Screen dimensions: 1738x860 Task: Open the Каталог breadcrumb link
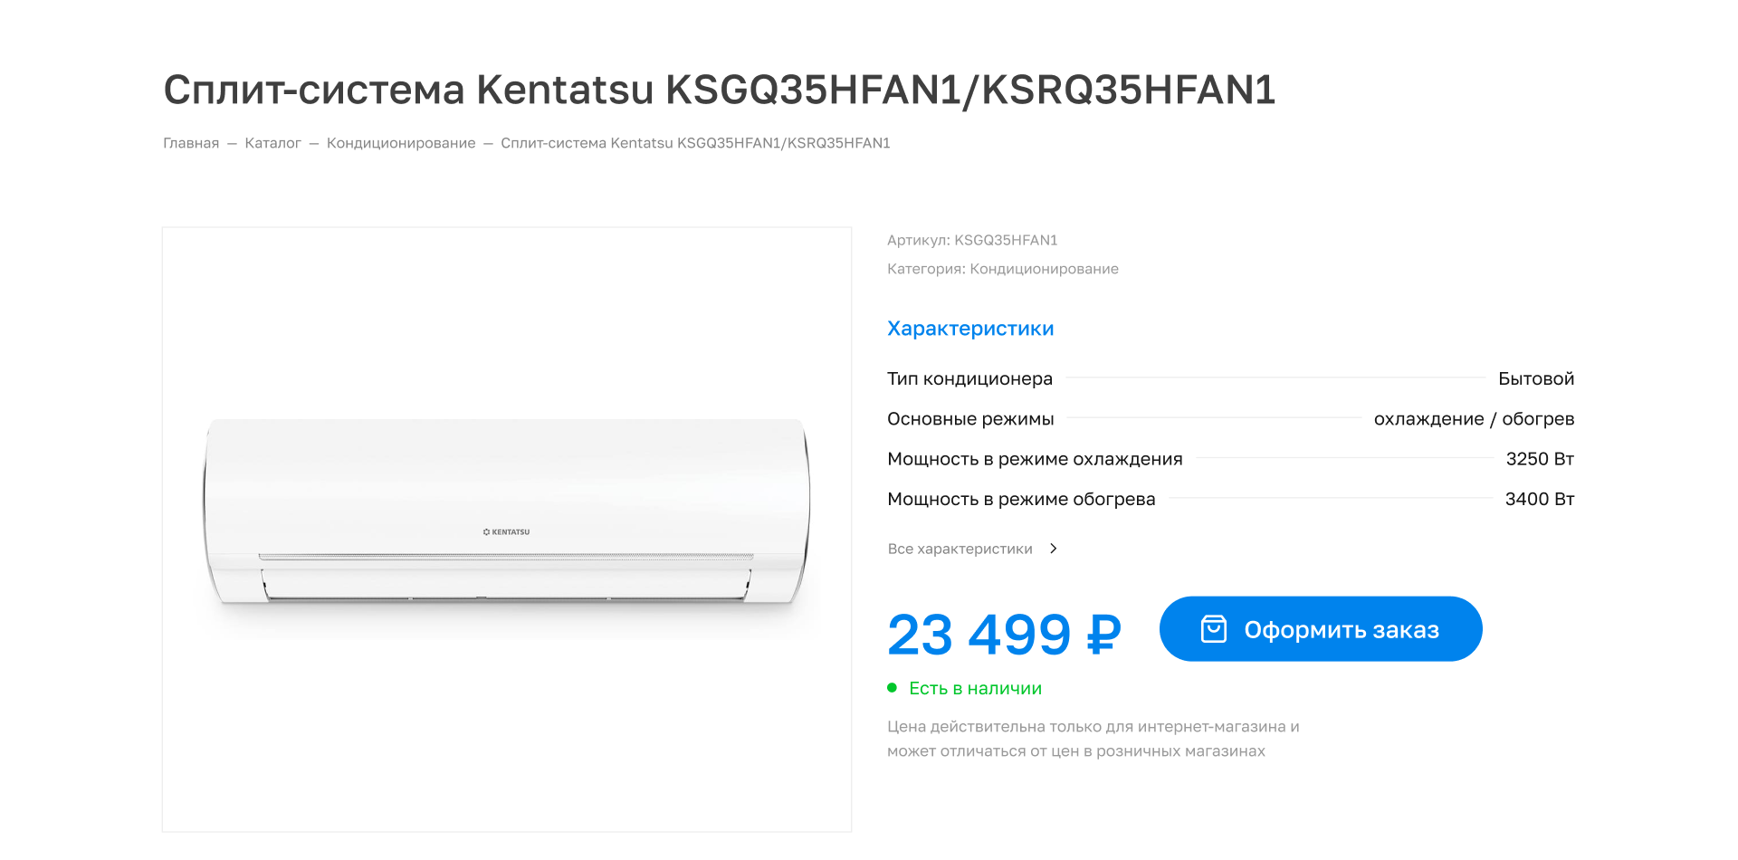coord(272,143)
